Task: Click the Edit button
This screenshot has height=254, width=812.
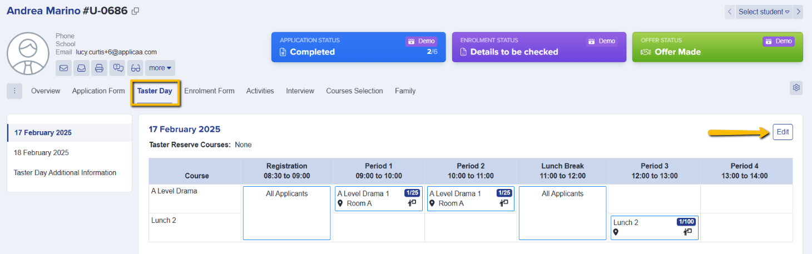Action: click(783, 132)
